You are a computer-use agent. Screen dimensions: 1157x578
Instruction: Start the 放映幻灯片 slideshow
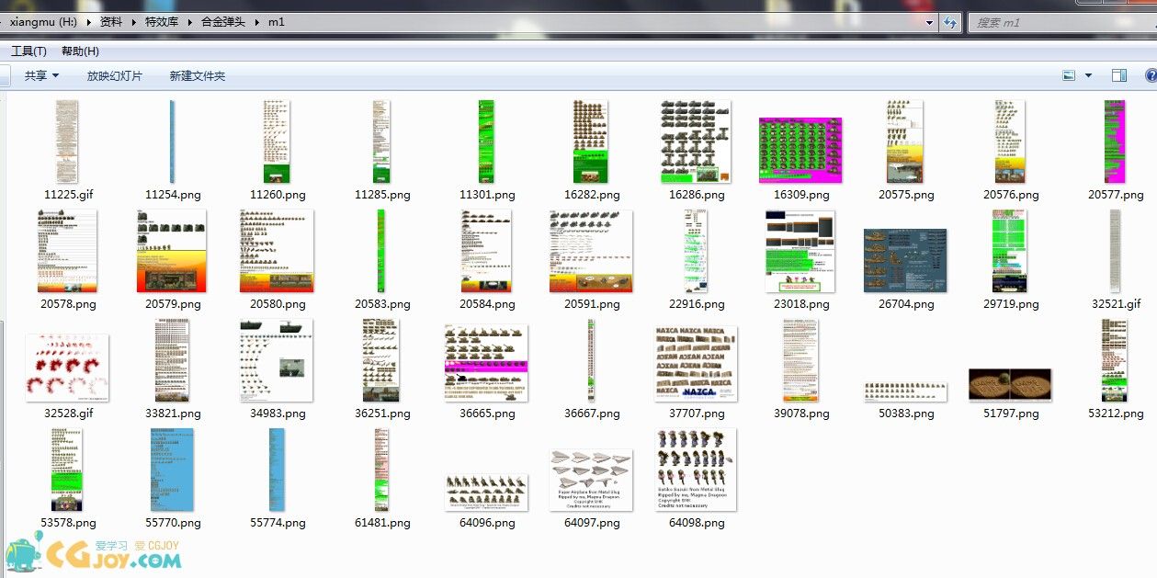pos(115,76)
